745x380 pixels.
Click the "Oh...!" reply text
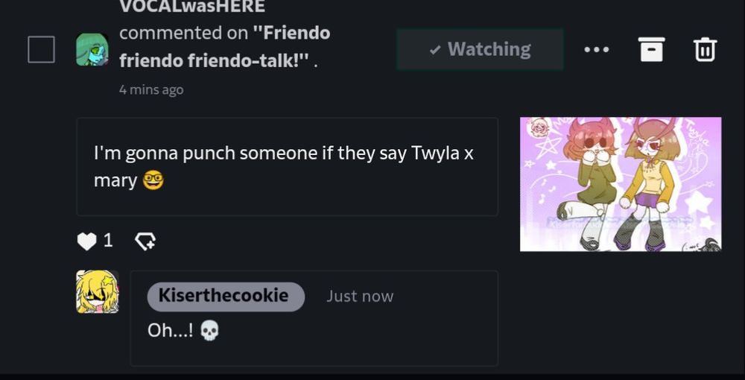[x=170, y=330]
